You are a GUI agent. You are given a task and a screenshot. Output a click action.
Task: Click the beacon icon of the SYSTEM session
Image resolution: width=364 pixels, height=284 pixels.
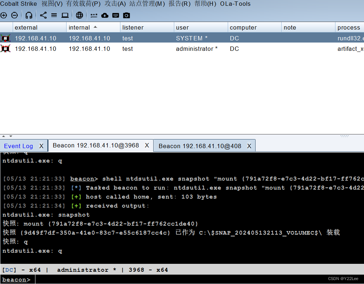5,38
